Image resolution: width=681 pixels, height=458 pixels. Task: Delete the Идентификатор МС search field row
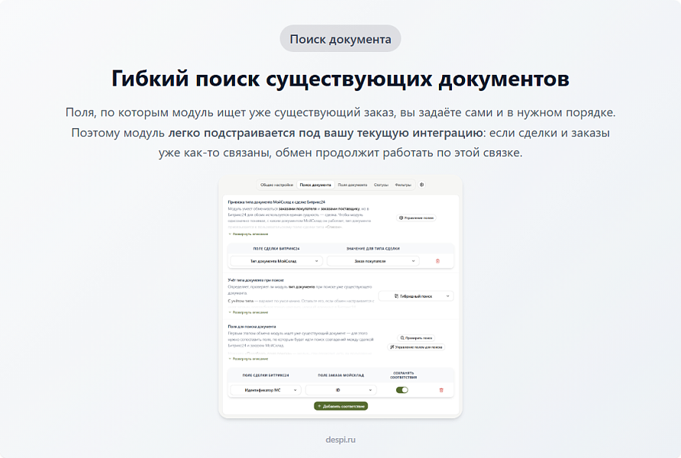pyautogui.click(x=441, y=390)
